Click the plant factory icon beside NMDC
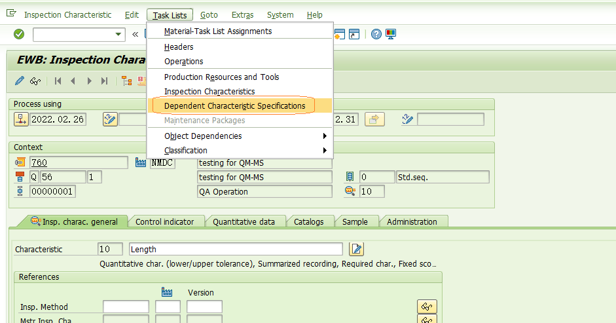The image size is (616, 323). [141, 162]
